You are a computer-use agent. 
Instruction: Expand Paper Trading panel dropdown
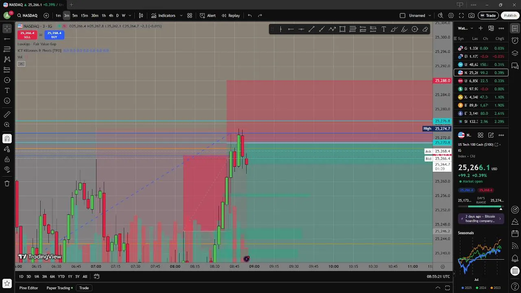point(60,288)
